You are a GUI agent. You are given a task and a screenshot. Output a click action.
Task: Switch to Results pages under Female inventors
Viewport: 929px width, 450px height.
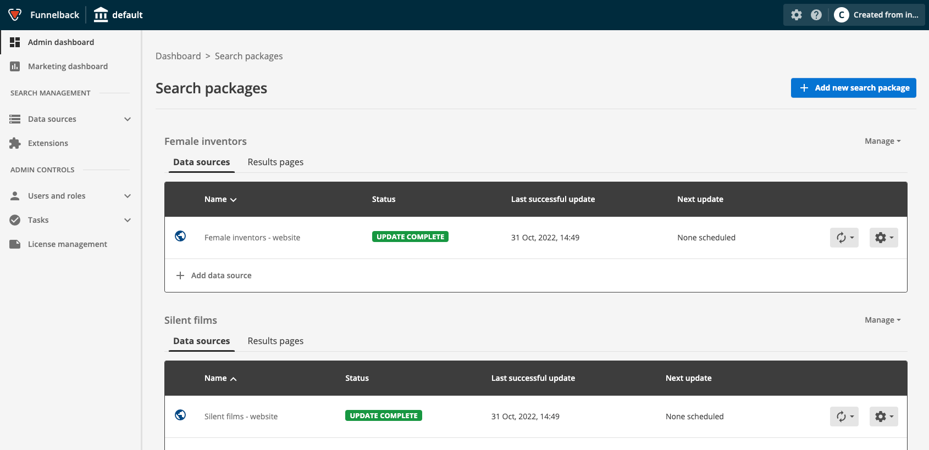coord(275,162)
